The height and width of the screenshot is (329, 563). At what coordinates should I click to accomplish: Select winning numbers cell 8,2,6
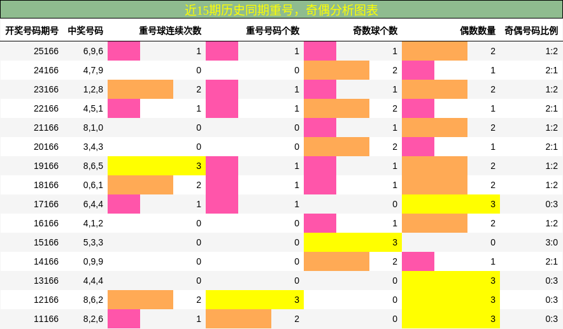93,319
